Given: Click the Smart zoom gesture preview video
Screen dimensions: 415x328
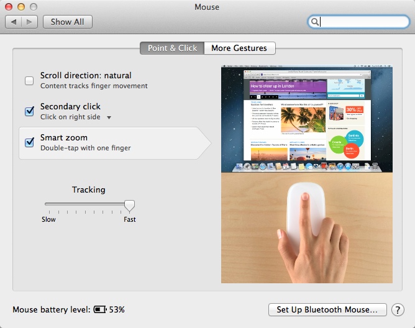Looking at the screenshot, I should 307,174.
